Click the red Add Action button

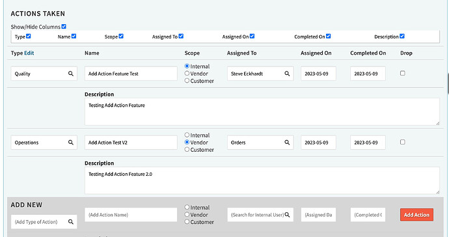416,215
